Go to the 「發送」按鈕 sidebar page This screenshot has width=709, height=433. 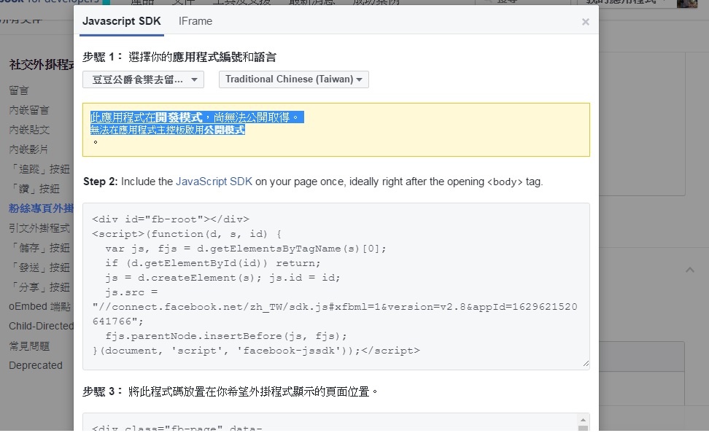point(40,268)
